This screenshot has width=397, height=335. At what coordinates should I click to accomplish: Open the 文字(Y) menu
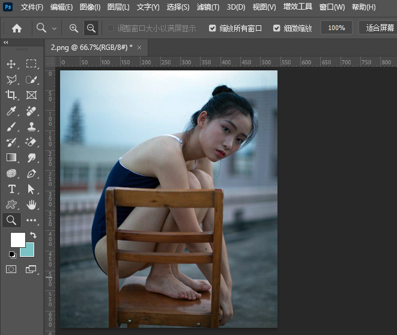(148, 7)
